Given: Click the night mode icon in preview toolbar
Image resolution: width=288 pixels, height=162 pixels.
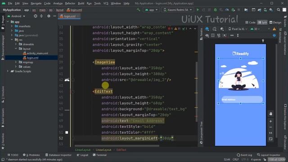Looking at the screenshot, I should 222,29.
